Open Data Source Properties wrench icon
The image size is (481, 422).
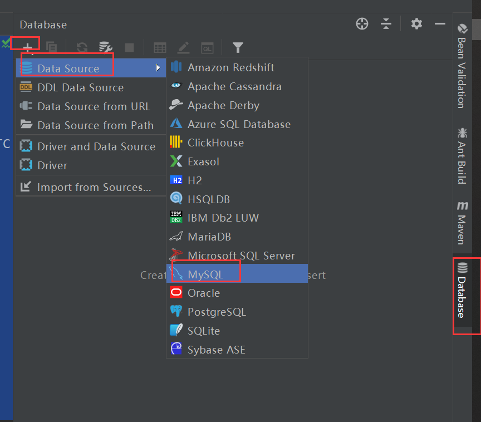click(x=106, y=47)
